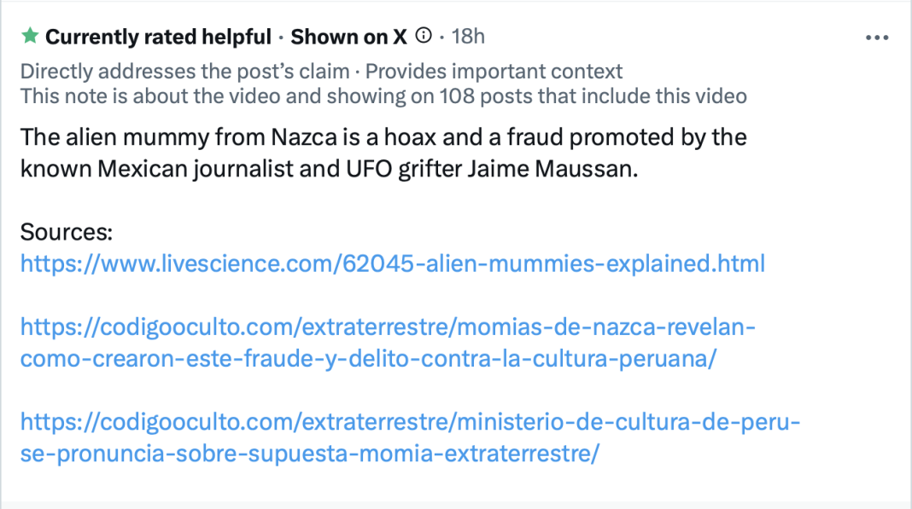912x509 pixels.
Task: Click the Provides important context tag
Action: [494, 72]
